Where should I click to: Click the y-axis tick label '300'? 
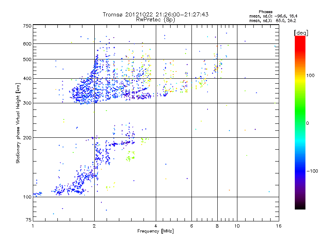(x=27, y=103)
